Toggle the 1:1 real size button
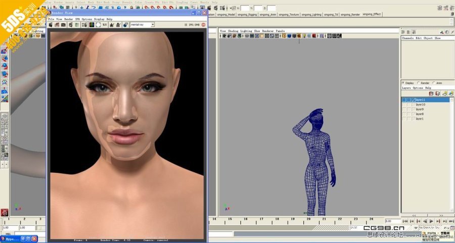Image resolution: width=455 pixels, height=243 pixels. pos(104,25)
